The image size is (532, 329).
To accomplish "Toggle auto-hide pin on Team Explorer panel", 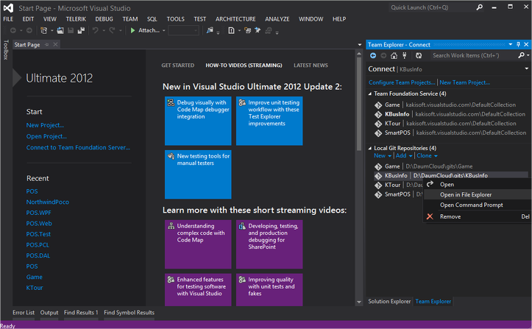I will pos(518,44).
